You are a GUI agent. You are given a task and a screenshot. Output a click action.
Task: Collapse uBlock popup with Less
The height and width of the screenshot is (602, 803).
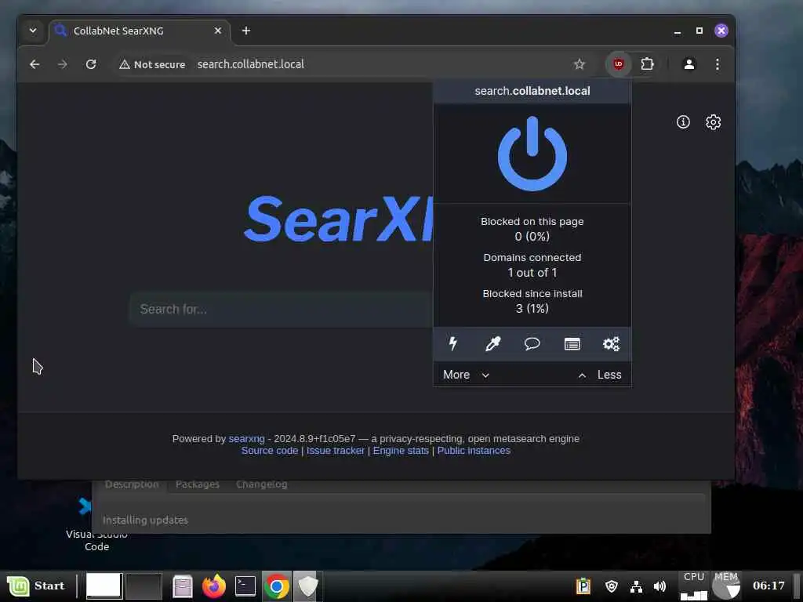point(600,375)
